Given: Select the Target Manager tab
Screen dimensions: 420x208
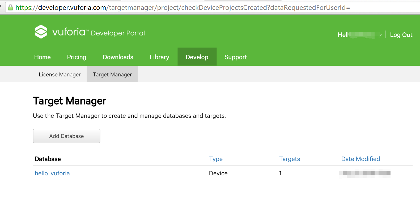Looking at the screenshot, I should (x=112, y=74).
